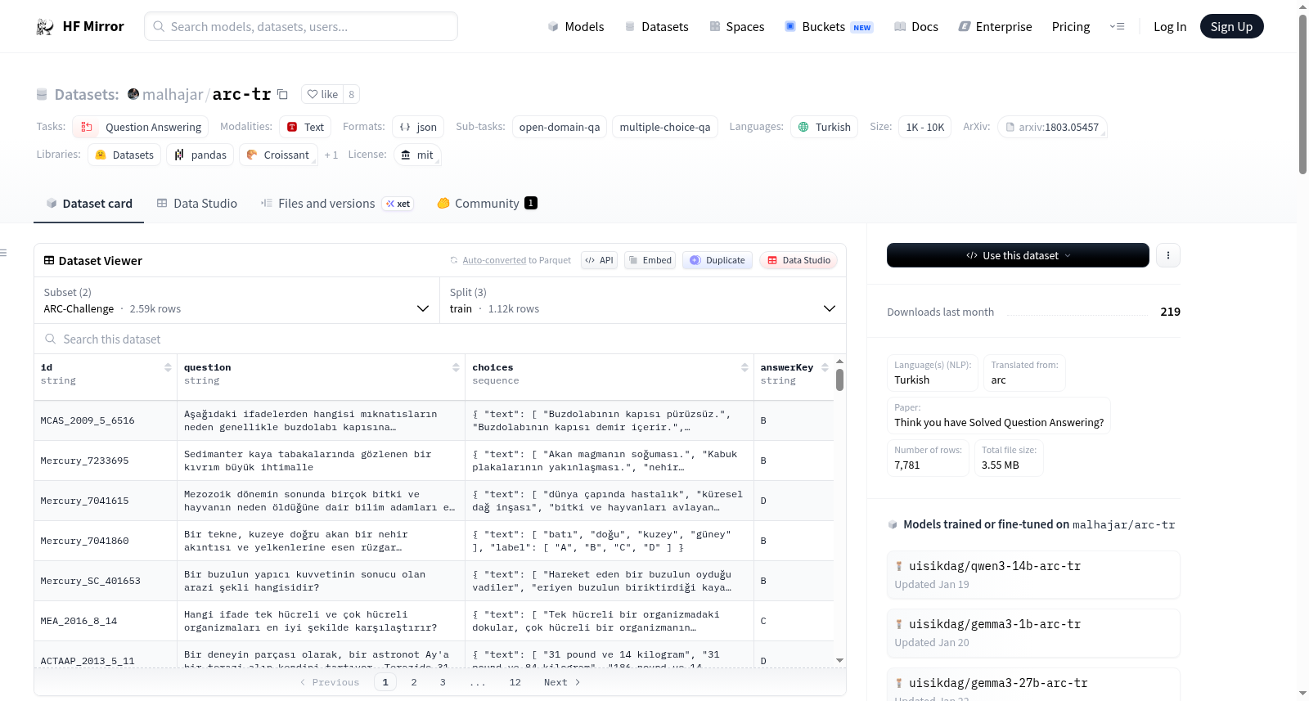1309x701 pixels.
Task: Sort by the id column
Action: 168,367
